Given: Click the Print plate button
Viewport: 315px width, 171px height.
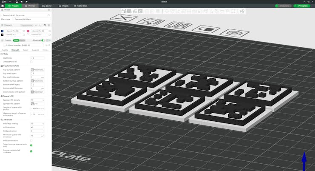Looking at the screenshot, I should tap(303, 6).
